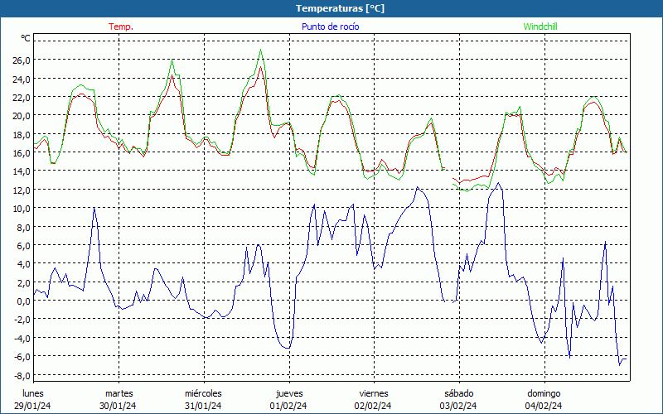This screenshot has width=663, height=414.
Task: Click the 02/02/24 date label
Action: click(373, 406)
